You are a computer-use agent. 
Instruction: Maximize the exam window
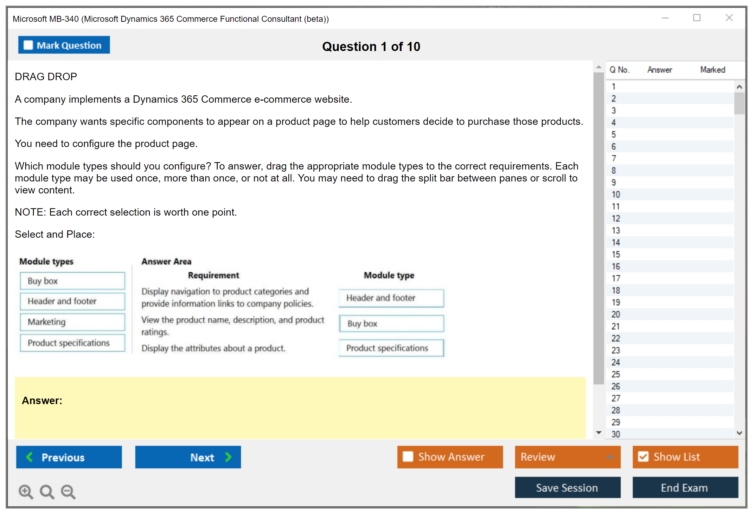click(697, 18)
